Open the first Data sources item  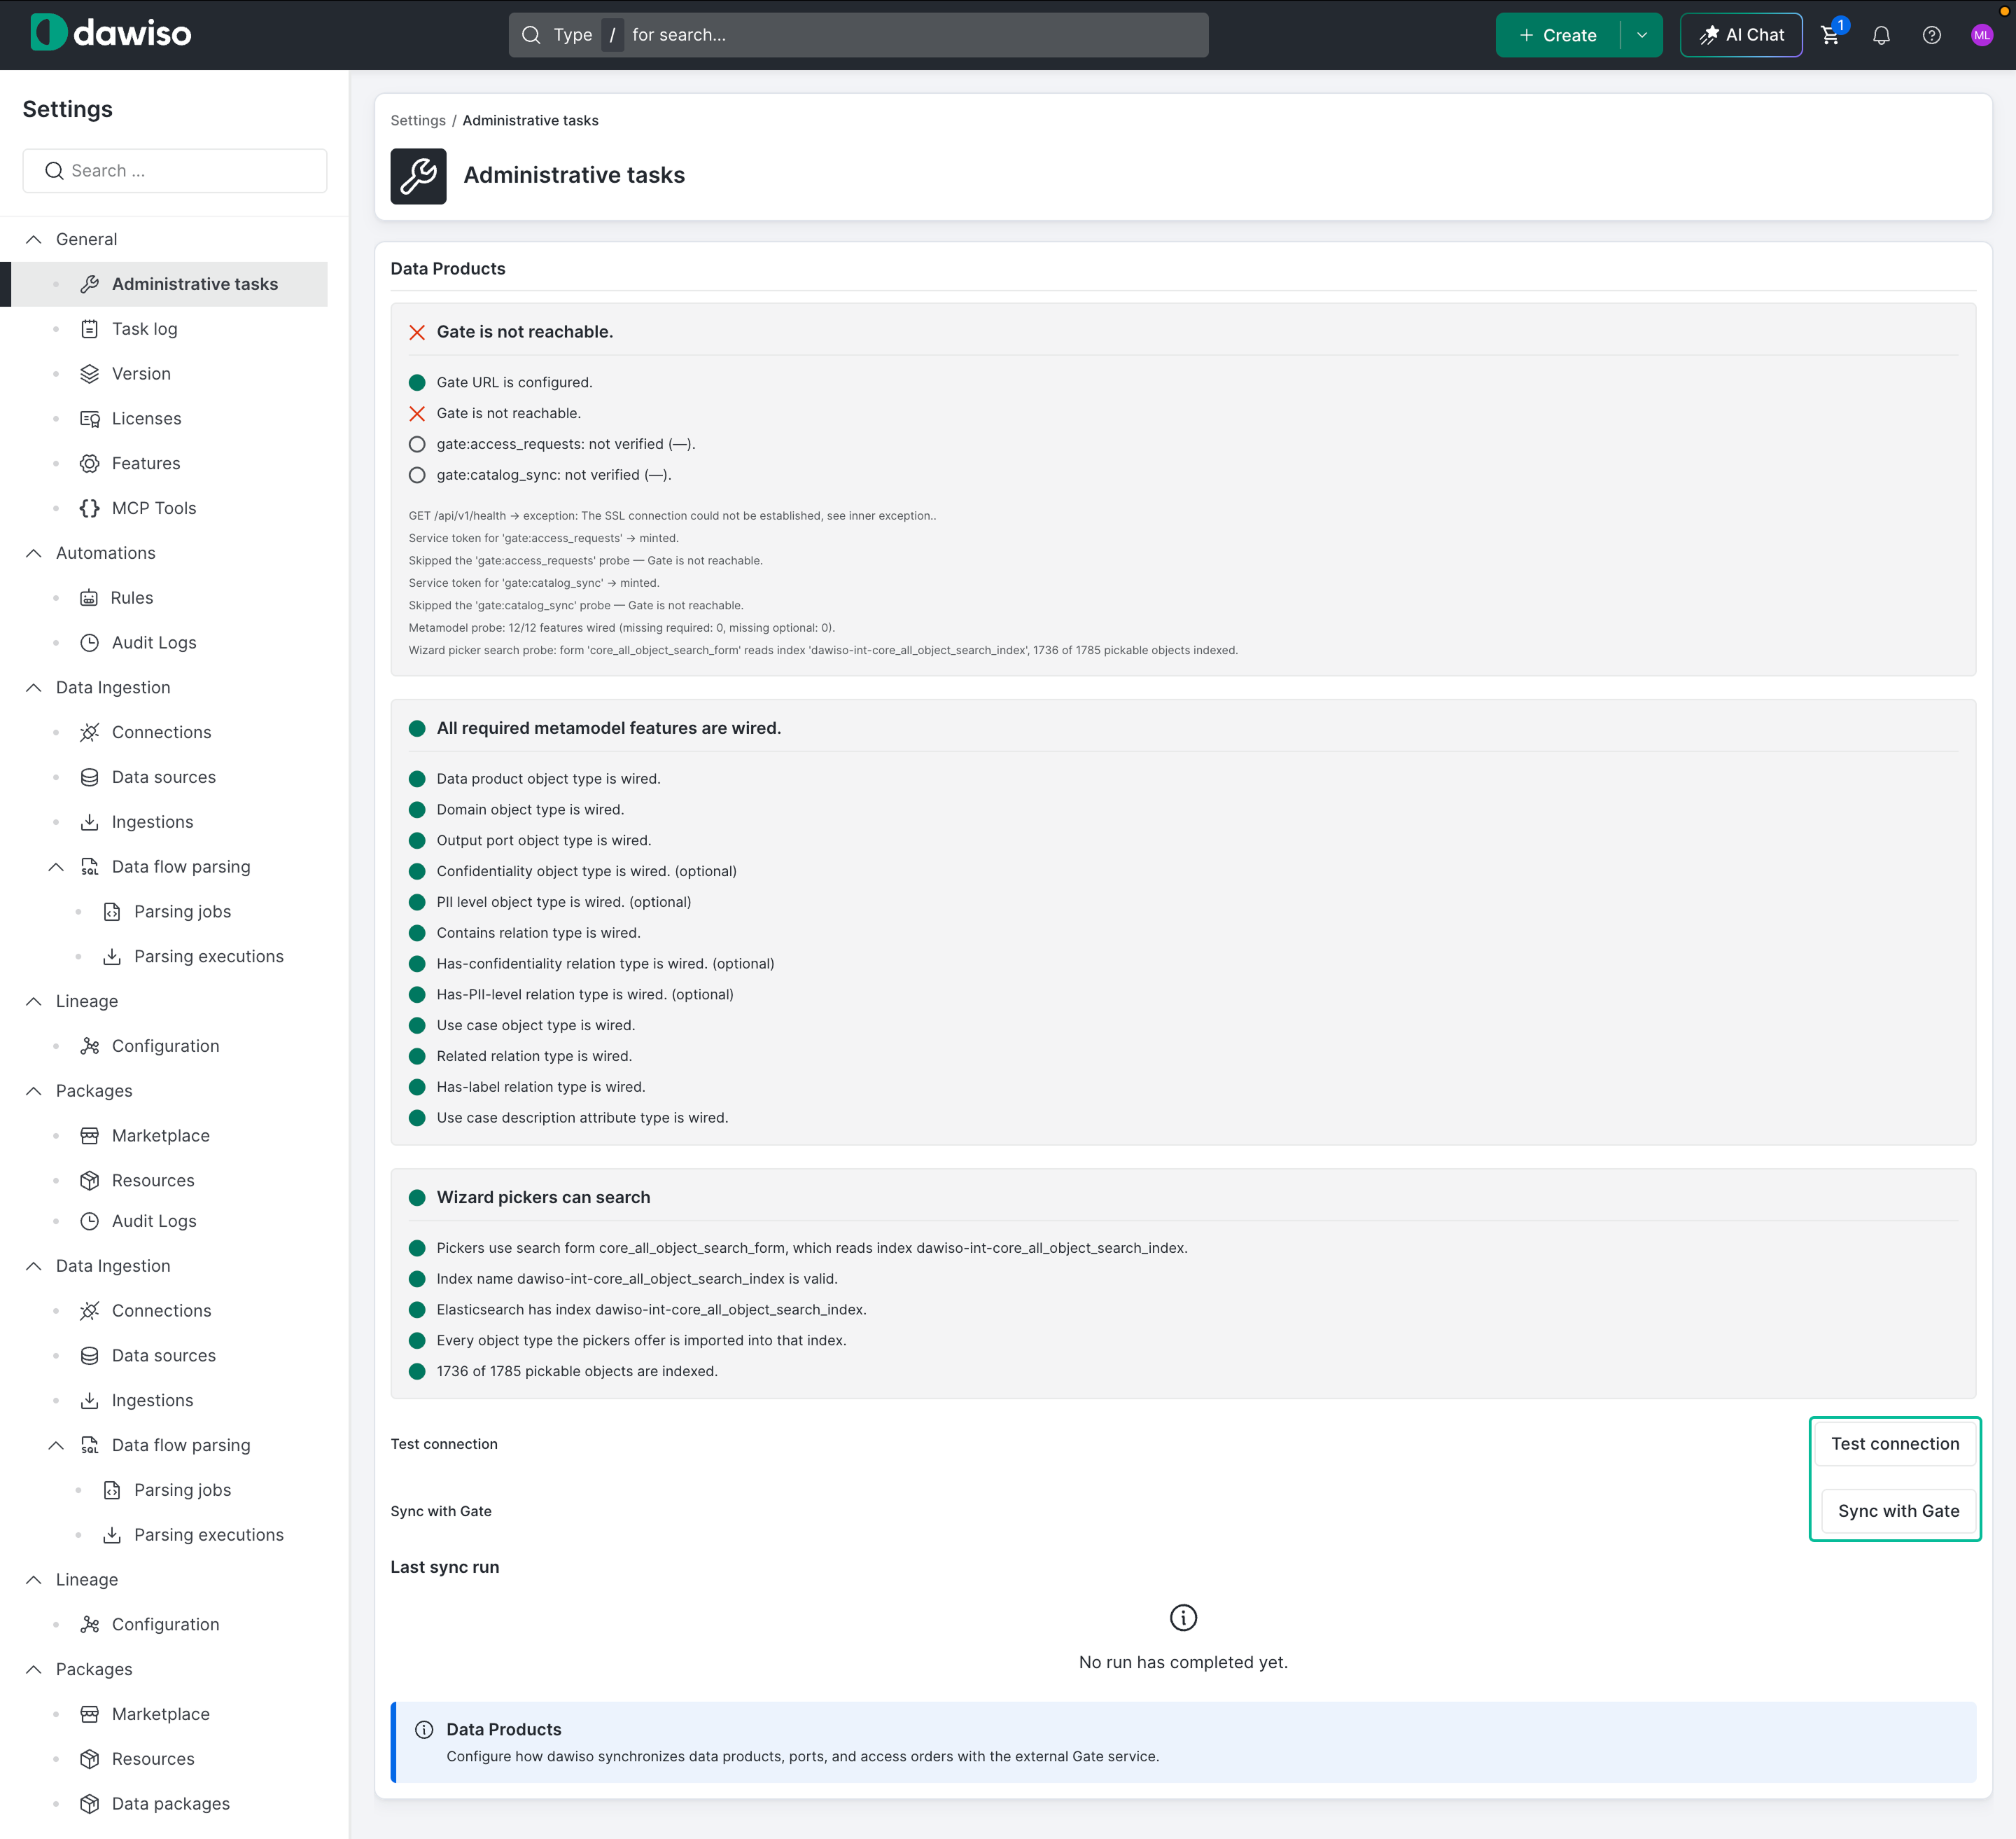(x=163, y=777)
